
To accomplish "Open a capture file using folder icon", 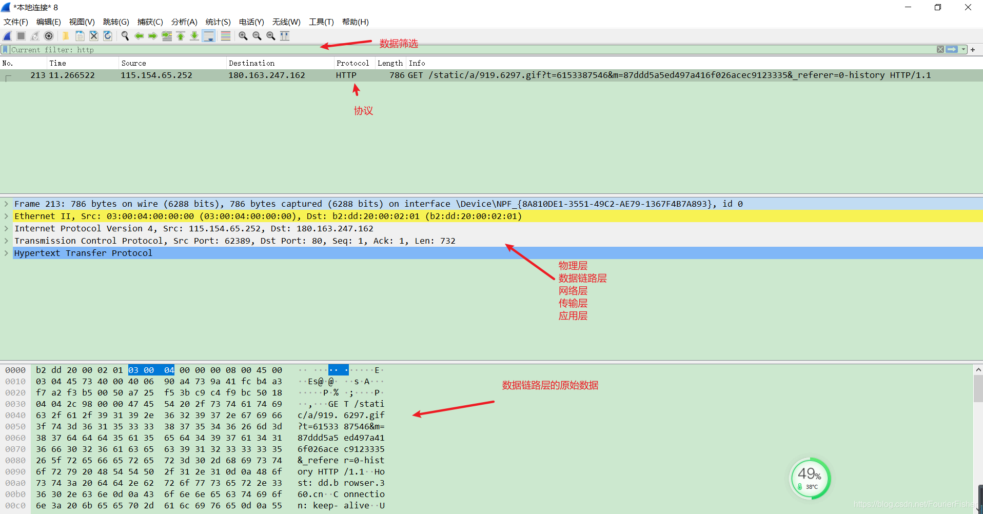I will pos(66,36).
